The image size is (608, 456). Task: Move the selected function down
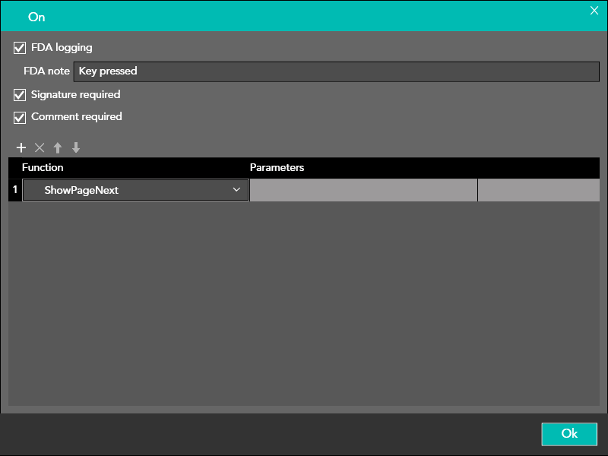pyautogui.click(x=76, y=148)
